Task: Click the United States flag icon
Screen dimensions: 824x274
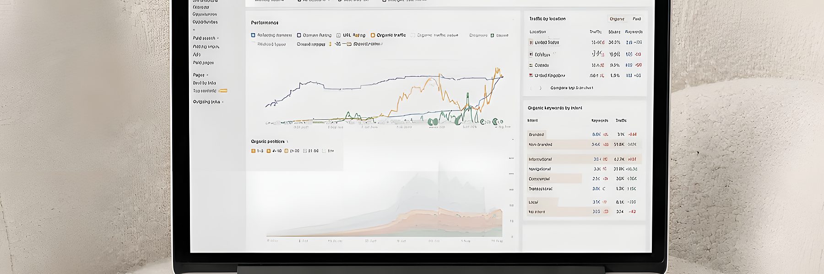Action: [531, 42]
